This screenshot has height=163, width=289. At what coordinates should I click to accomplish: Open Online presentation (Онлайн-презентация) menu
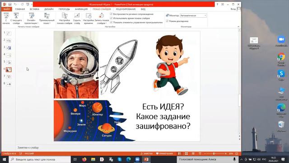(32, 18)
